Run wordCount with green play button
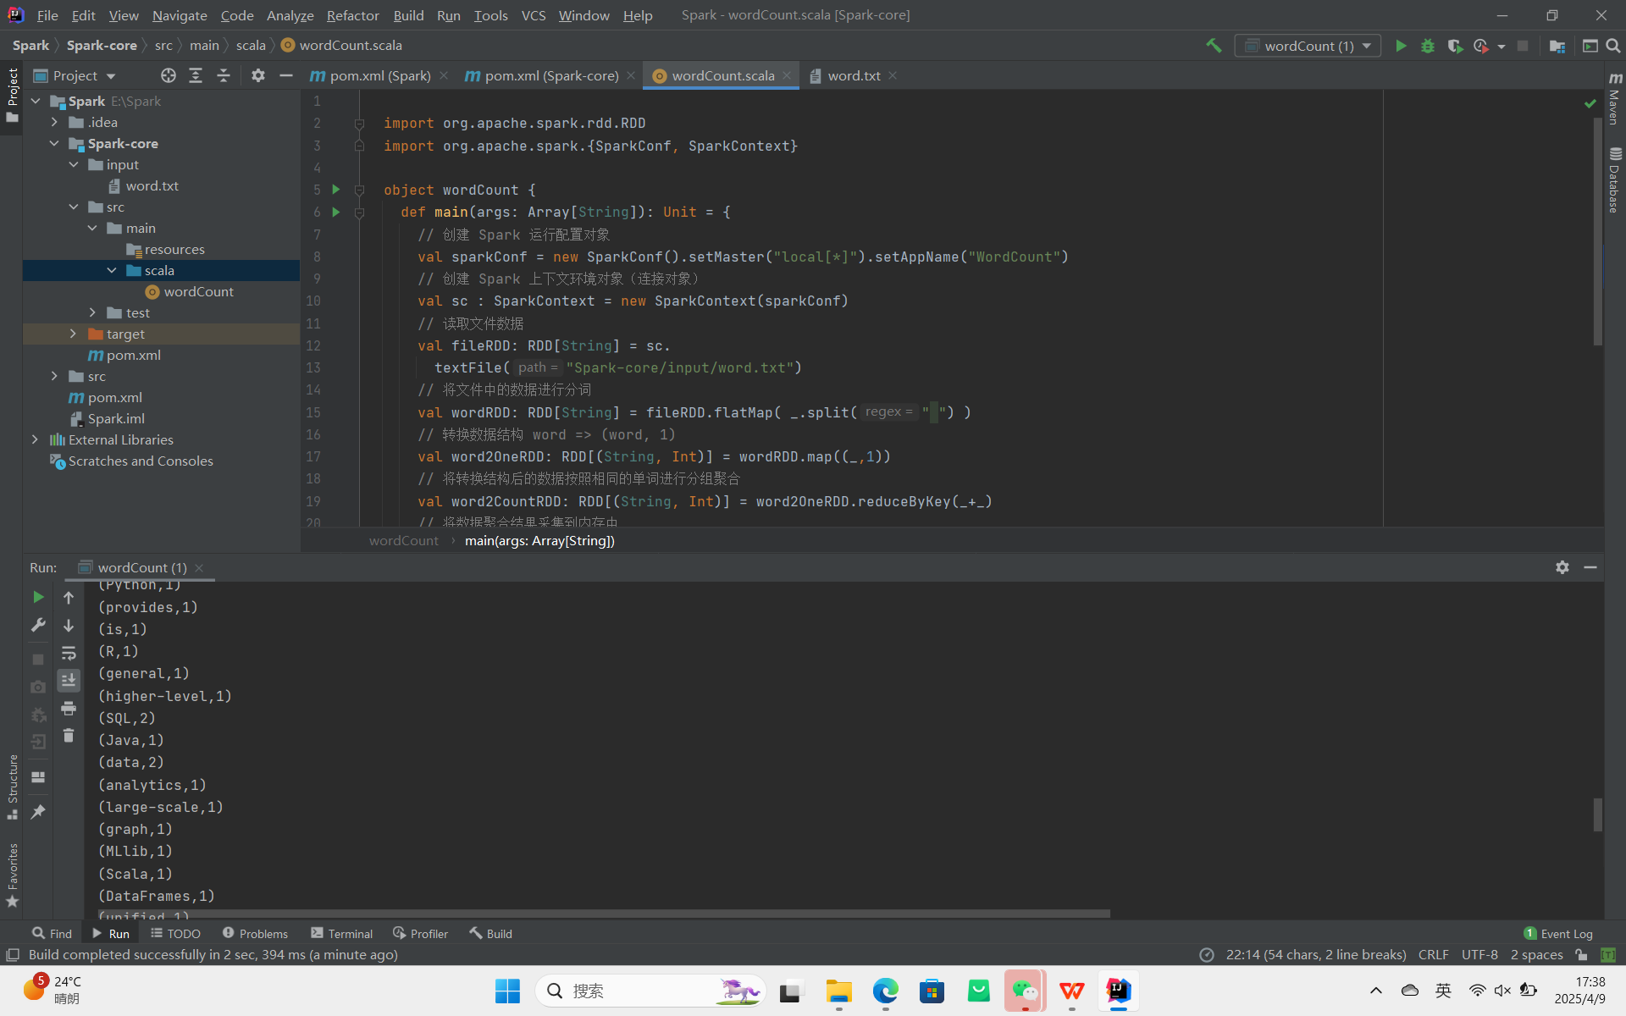The height and width of the screenshot is (1016, 1626). click(x=1401, y=46)
